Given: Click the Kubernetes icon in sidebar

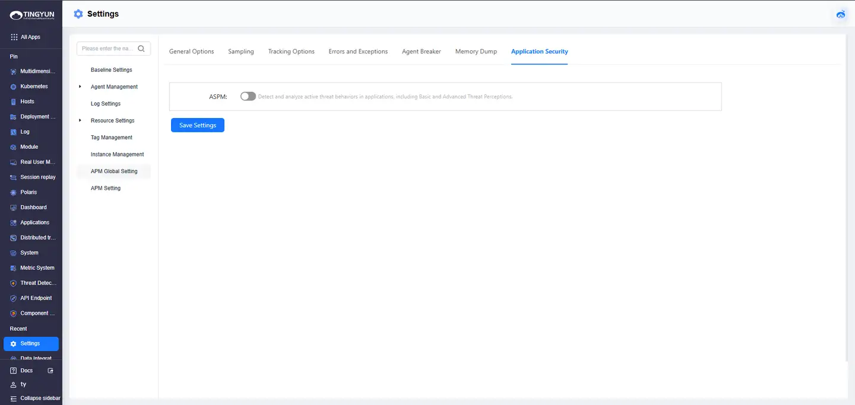Looking at the screenshot, I should 13,87.
